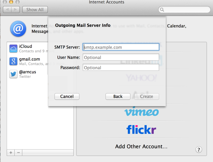Choose Add Other Account…

tap(141, 146)
